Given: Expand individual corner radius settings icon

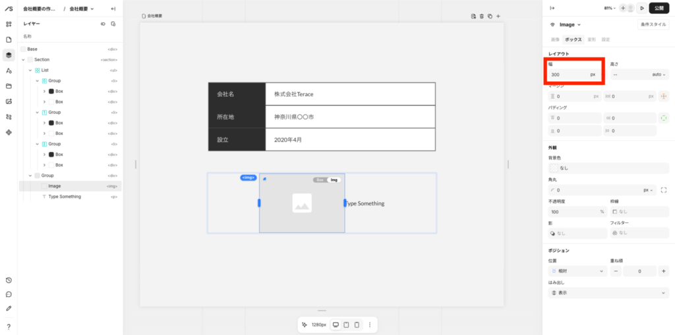Looking at the screenshot, I should tap(663, 190).
